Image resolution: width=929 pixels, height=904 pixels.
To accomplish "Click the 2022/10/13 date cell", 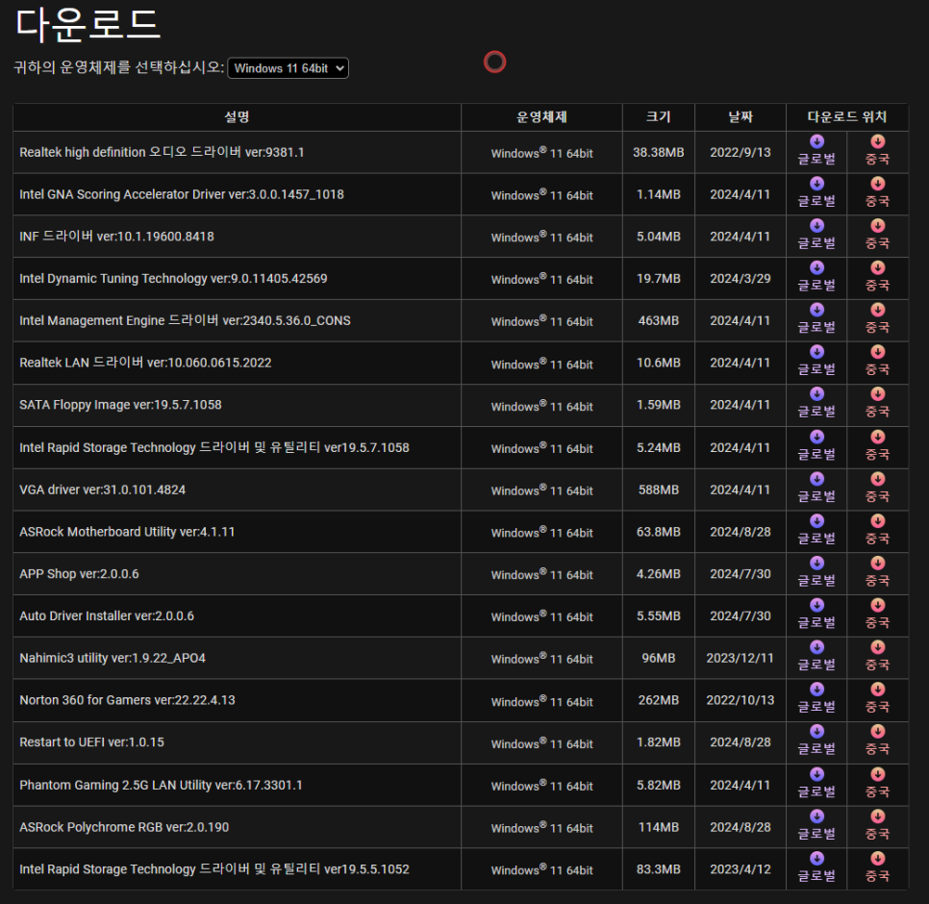I will coord(740,700).
